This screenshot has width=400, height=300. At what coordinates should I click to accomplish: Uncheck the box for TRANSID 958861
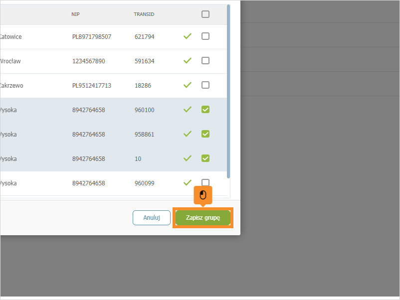pos(205,134)
